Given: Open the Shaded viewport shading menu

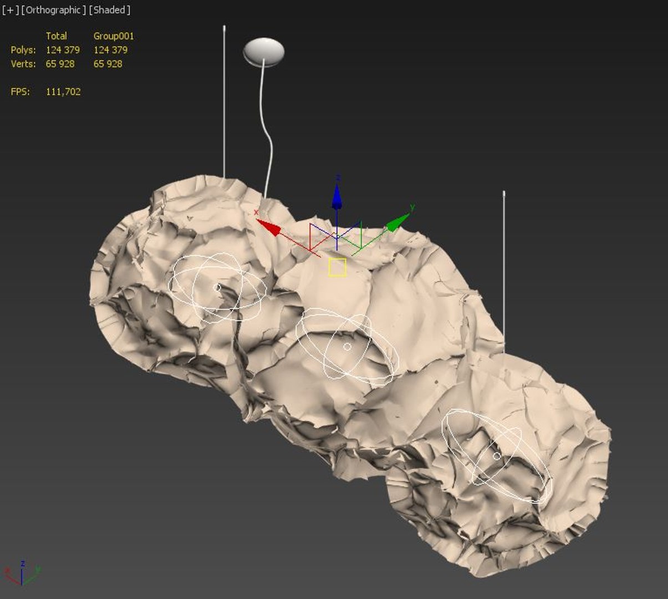Looking at the screenshot, I should click(x=110, y=10).
